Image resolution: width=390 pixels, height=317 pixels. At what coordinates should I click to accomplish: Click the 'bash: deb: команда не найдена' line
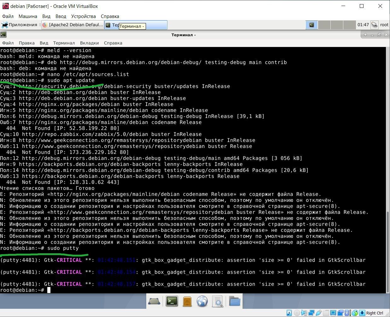tap(46, 68)
